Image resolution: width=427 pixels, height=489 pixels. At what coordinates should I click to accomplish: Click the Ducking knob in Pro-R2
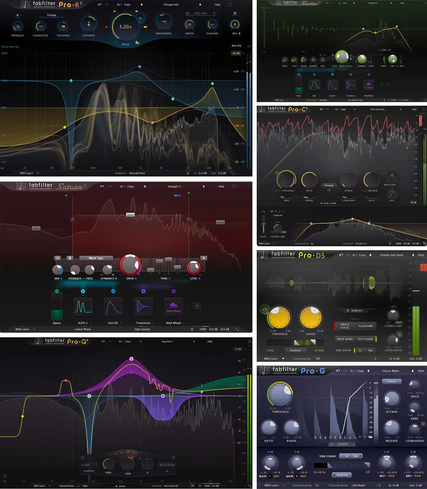[x=212, y=25]
